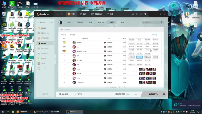The height and width of the screenshot is (114, 202).
Task: Select 忍者村大战2 in the sidebar
Action: pos(45,48)
